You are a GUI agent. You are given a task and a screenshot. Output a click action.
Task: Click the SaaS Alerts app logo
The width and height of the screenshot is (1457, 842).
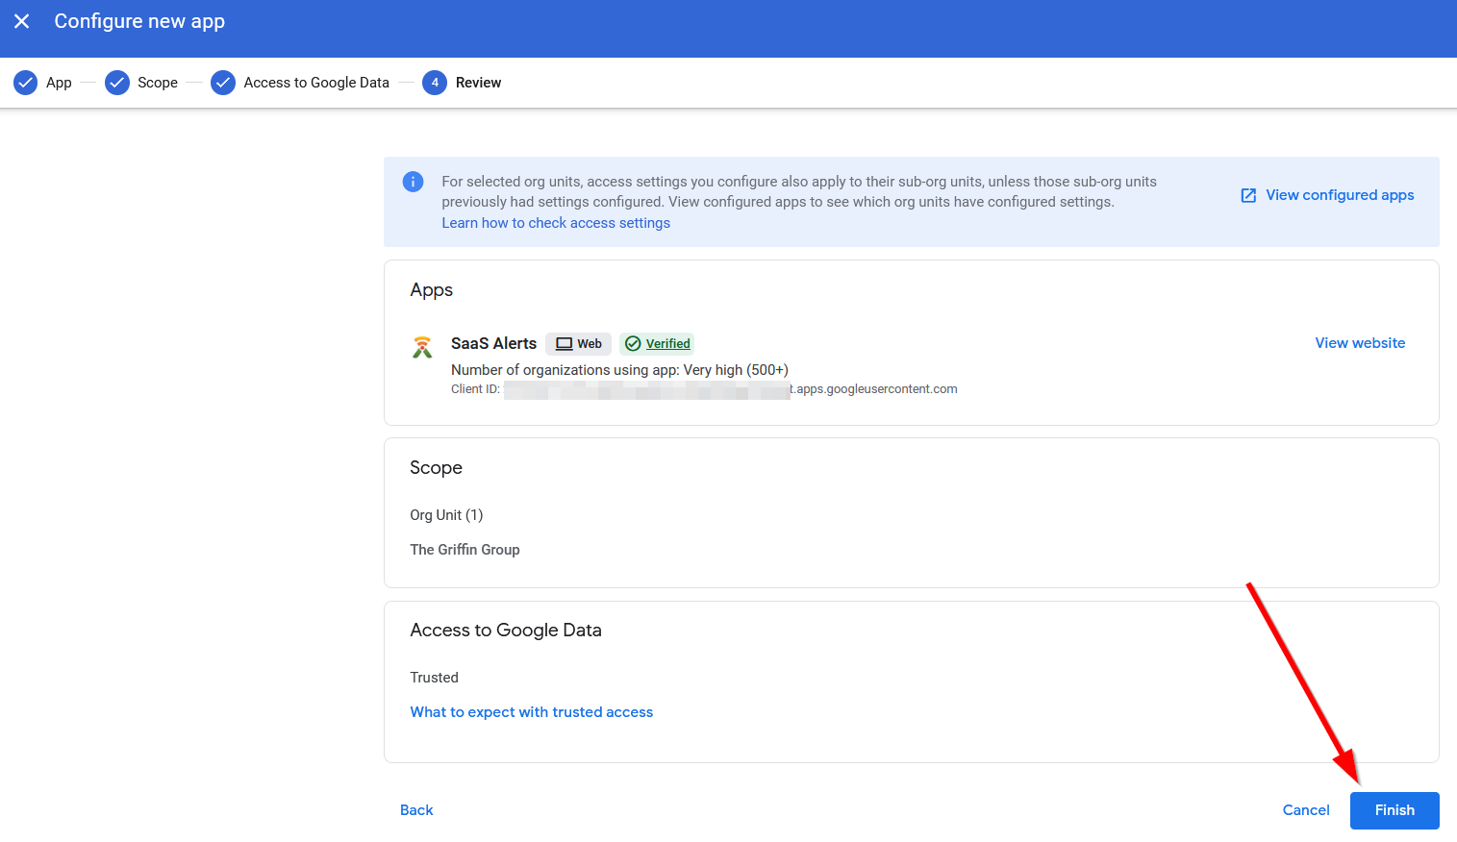(x=422, y=347)
